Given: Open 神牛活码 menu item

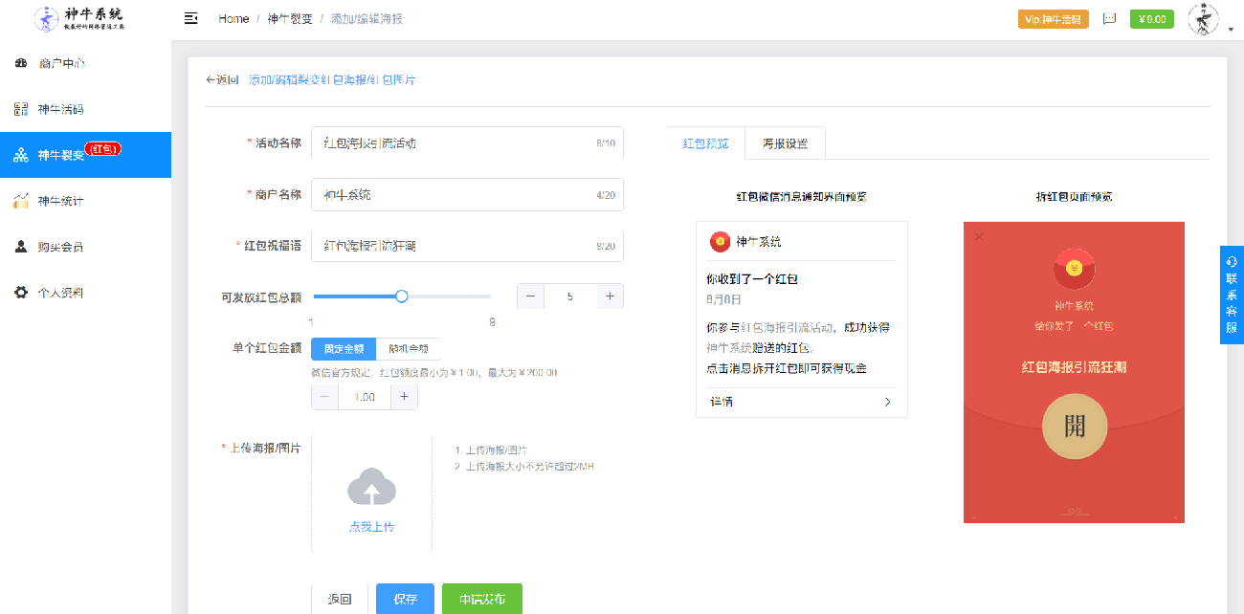Looking at the screenshot, I should point(85,109).
